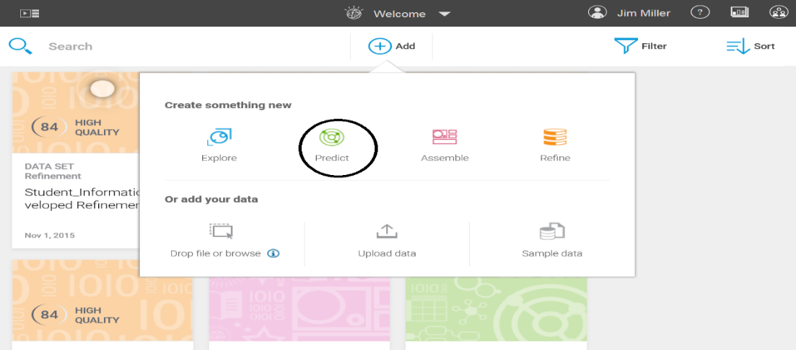Image resolution: width=796 pixels, height=350 pixels.
Task: Open the pink assemble card thumbnail
Action: (x=299, y=309)
